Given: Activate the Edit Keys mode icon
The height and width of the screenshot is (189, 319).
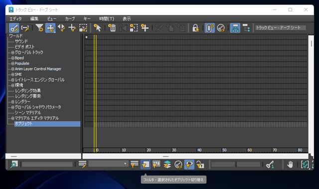Looking at the screenshot, I should 14,28.
